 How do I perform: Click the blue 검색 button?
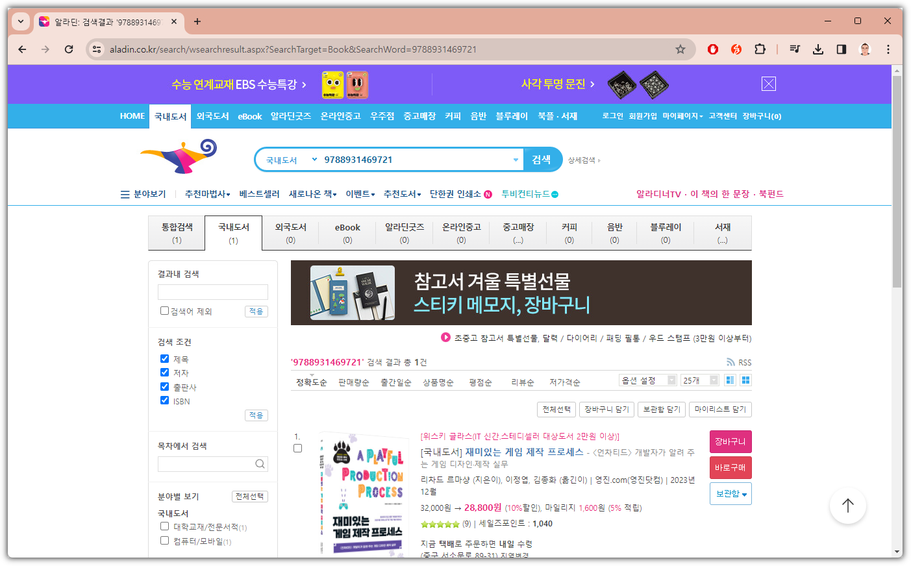(542, 160)
